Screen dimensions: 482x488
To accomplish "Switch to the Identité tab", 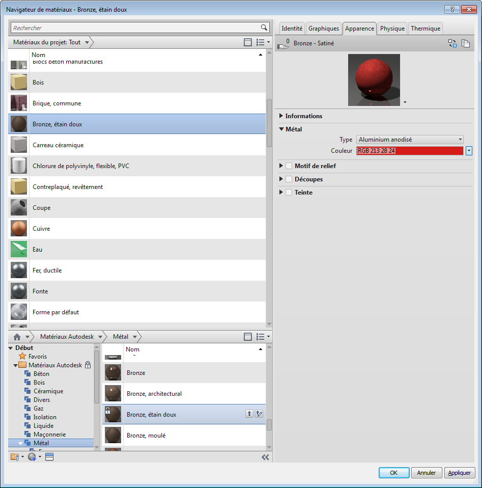I will [x=292, y=29].
